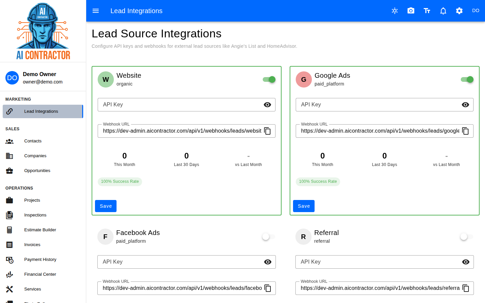Click the Invoices receipt icon
Screen dimensions: 485x303
coord(9,245)
